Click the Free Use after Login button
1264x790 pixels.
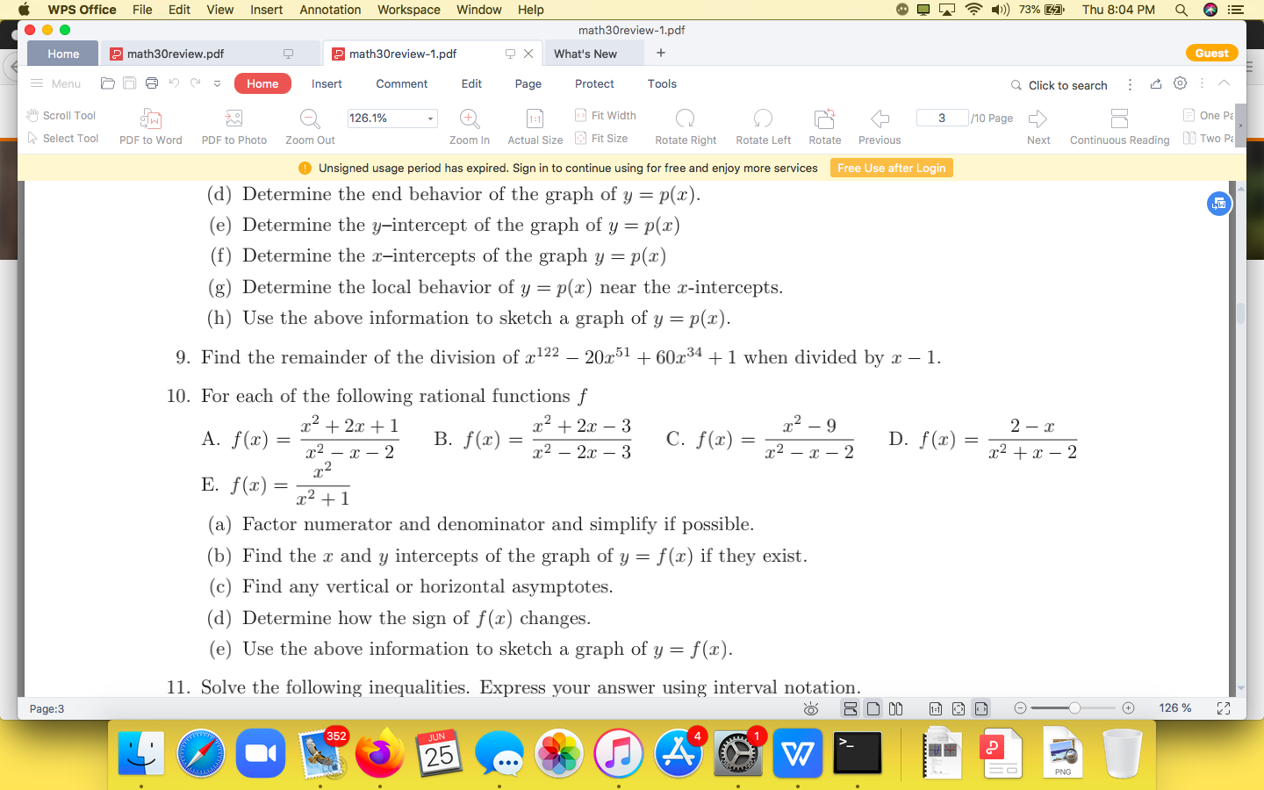pos(891,167)
